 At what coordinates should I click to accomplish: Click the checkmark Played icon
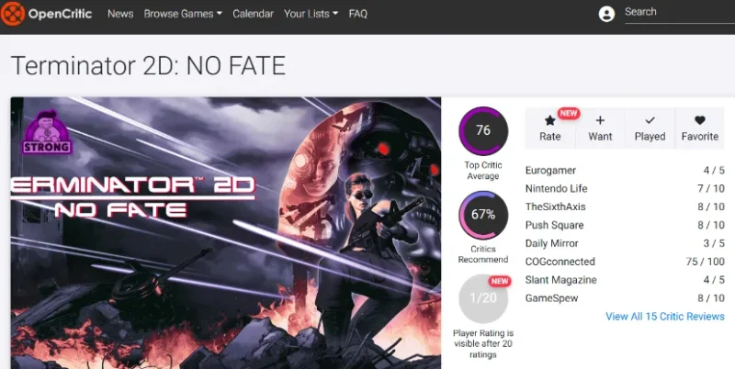[x=650, y=120]
